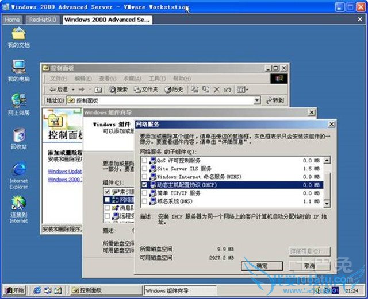Click the History (历史) toolbar button

[x=174, y=90]
